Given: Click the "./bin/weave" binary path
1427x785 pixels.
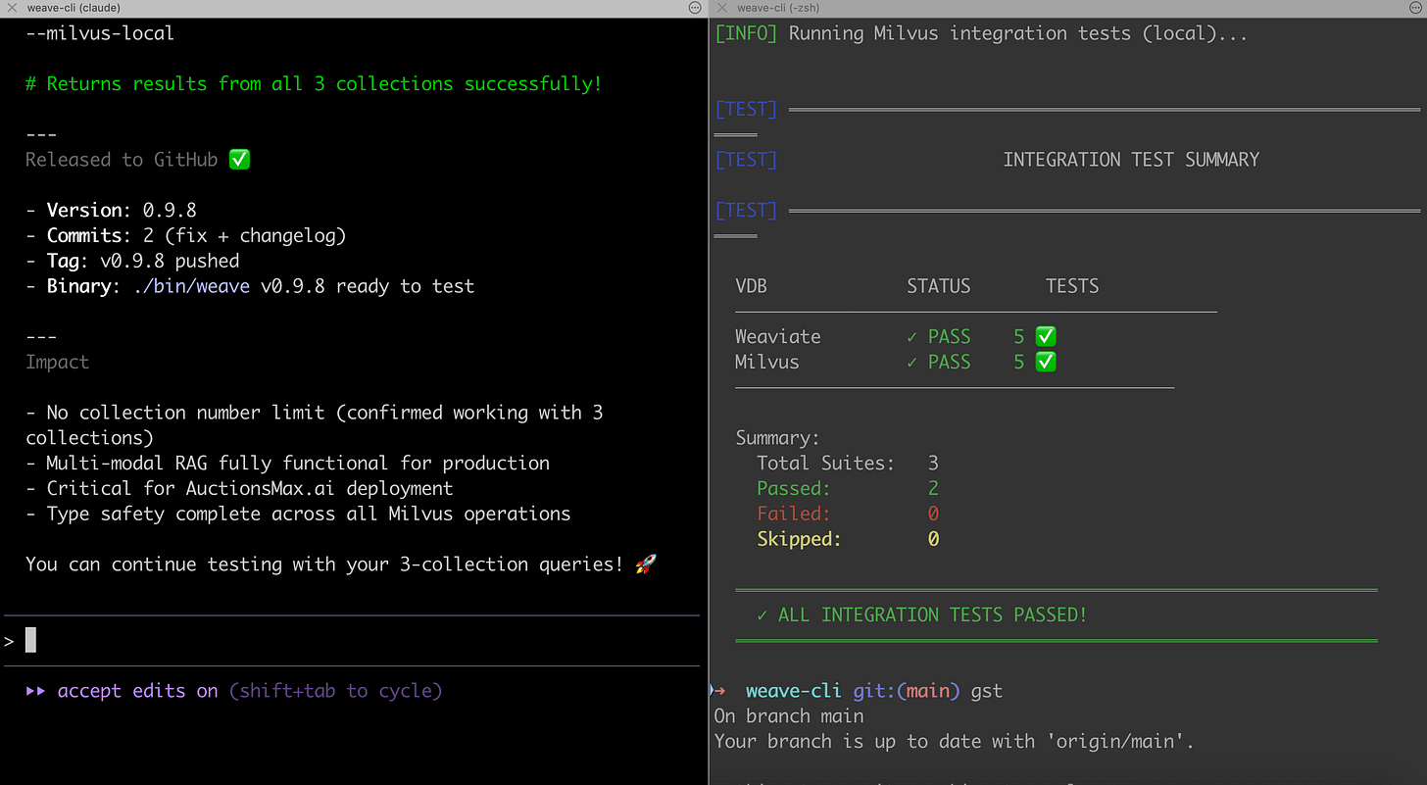Looking at the screenshot, I should tap(191, 286).
